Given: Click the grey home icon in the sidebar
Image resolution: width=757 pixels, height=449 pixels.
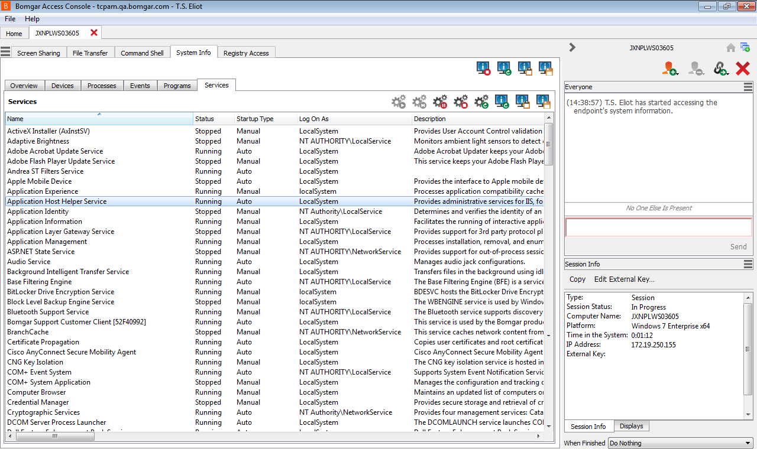Looking at the screenshot, I should (731, 47).
